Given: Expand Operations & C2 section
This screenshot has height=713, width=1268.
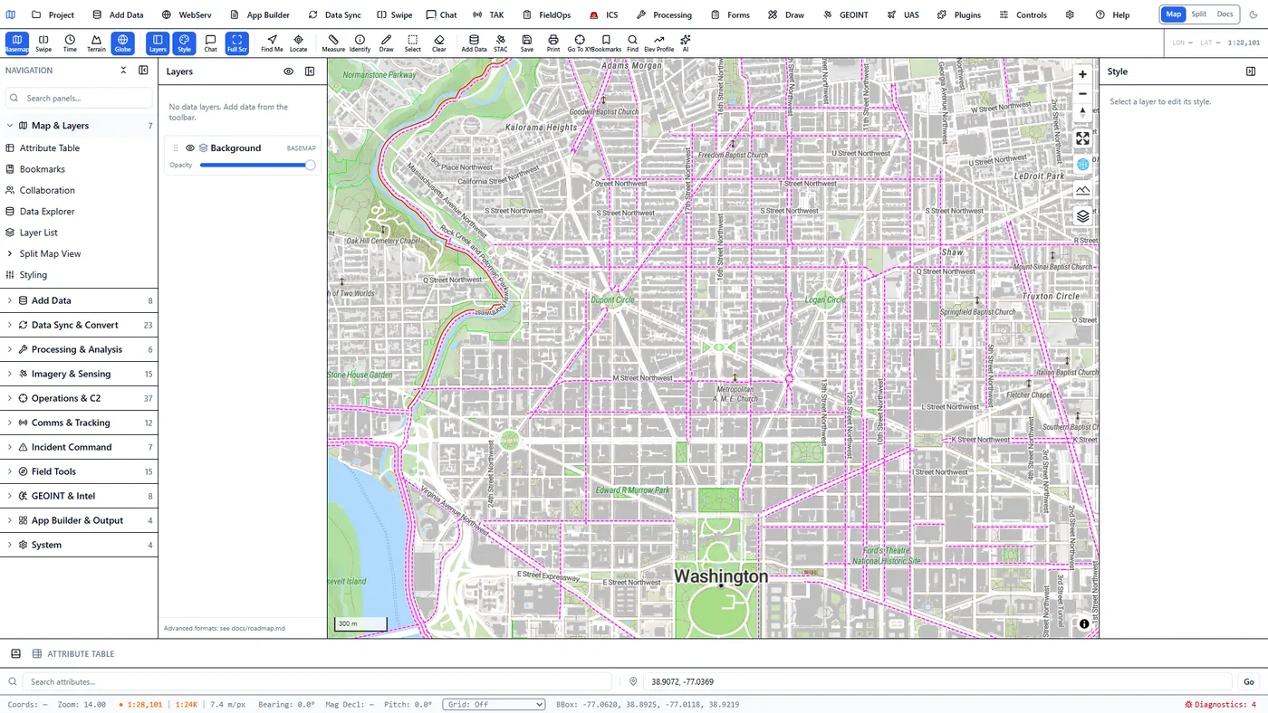Looking at the screenshot, I should click(79, 398).
